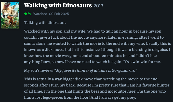
Task: Click the orange dinosaur on the poster
Action: tap(11, 19)
